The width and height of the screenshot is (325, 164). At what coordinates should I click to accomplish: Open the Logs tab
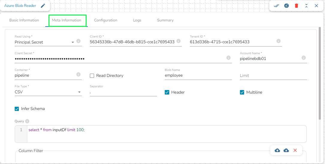[x=137, y=20]
